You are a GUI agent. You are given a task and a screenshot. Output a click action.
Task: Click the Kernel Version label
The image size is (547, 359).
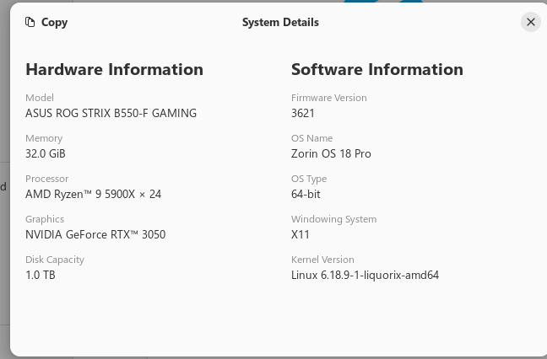322,260
